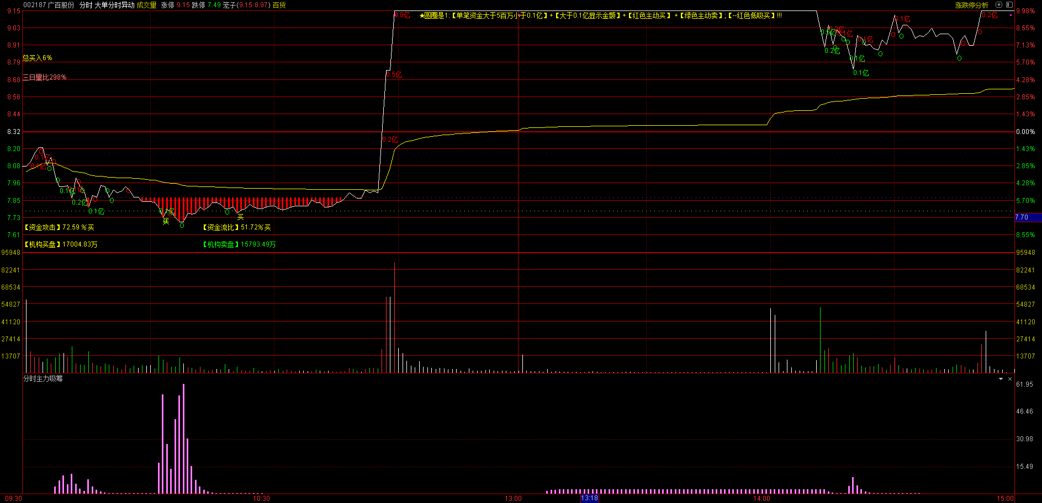Click the 95948 volume label on left axis
Screen dimensions: 1042x503
11,253
